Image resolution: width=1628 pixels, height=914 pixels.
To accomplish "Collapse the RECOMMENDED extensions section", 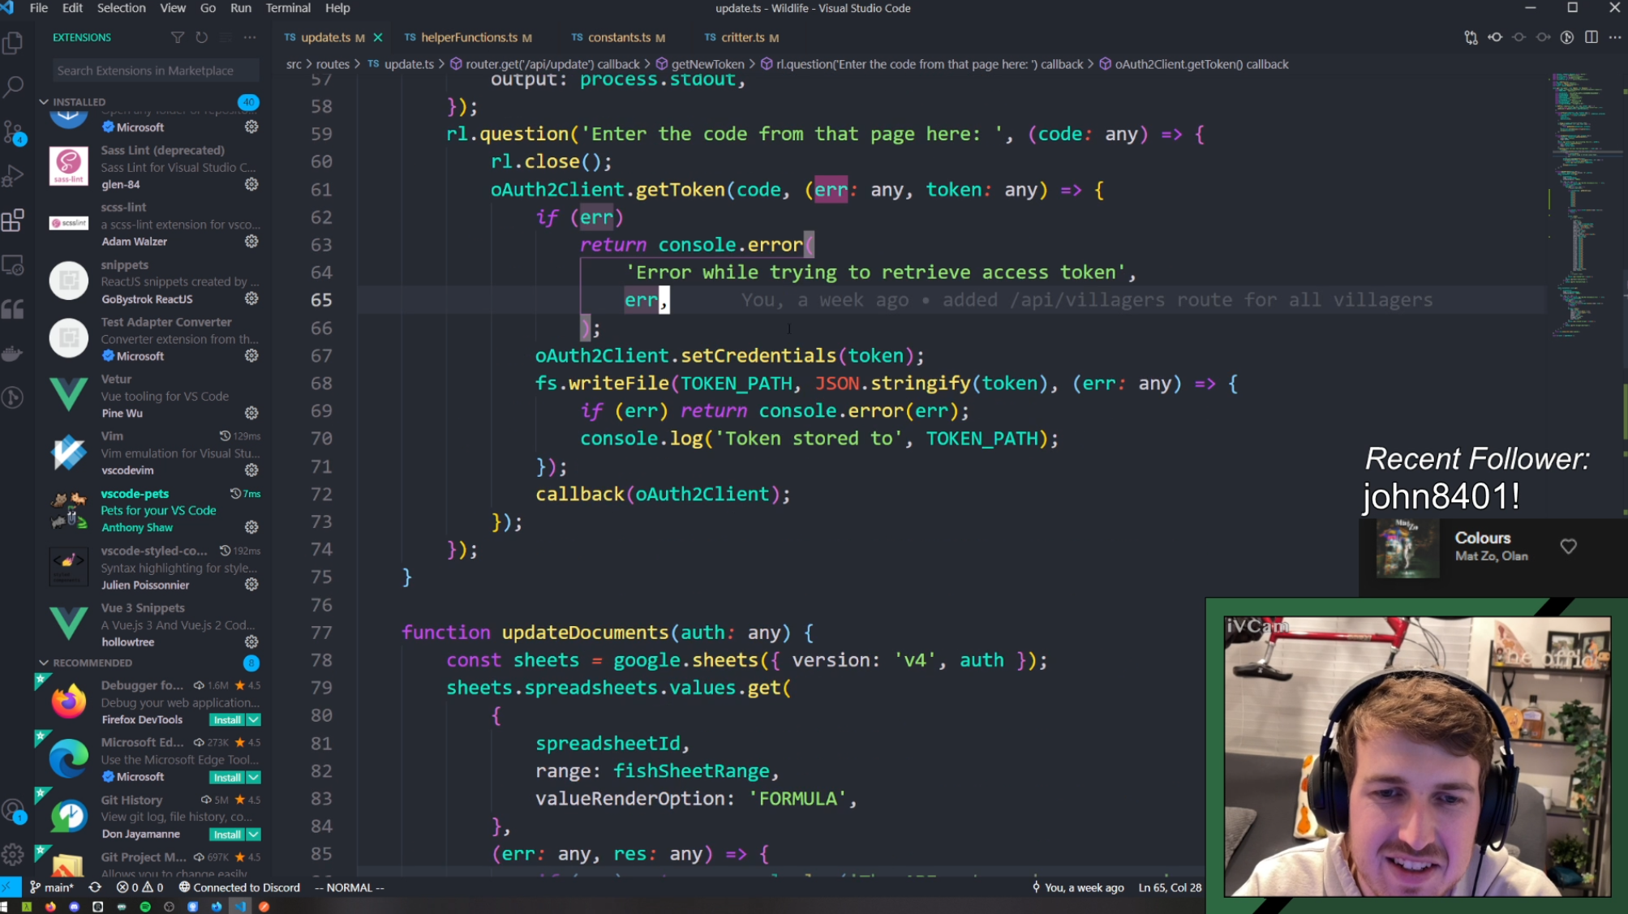I will [44, 663].
